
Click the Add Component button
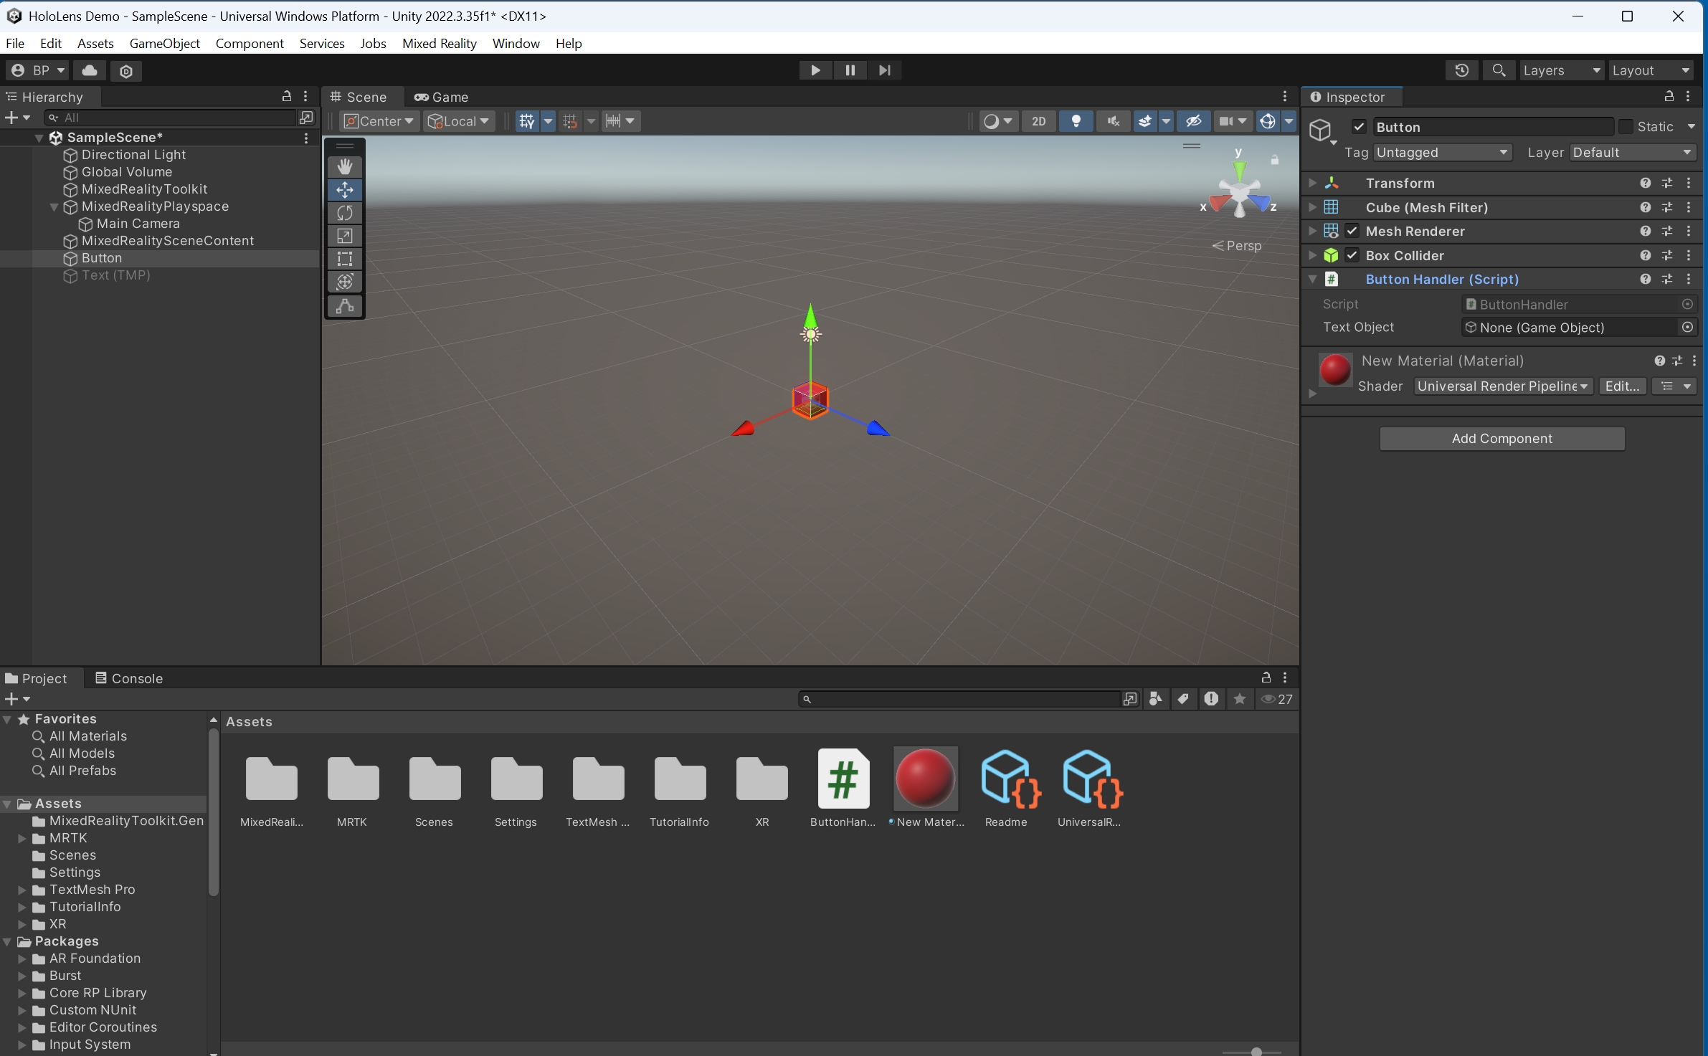pos(1501,438)
